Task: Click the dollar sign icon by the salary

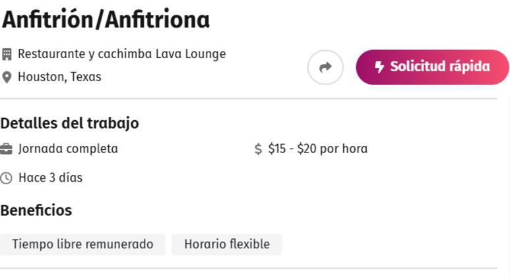Action: pos(258,149)
